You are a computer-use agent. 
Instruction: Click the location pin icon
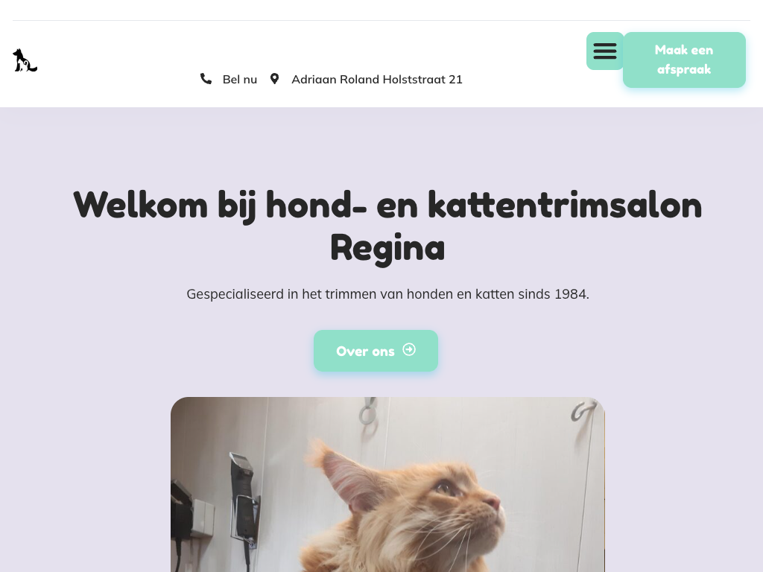274,79
